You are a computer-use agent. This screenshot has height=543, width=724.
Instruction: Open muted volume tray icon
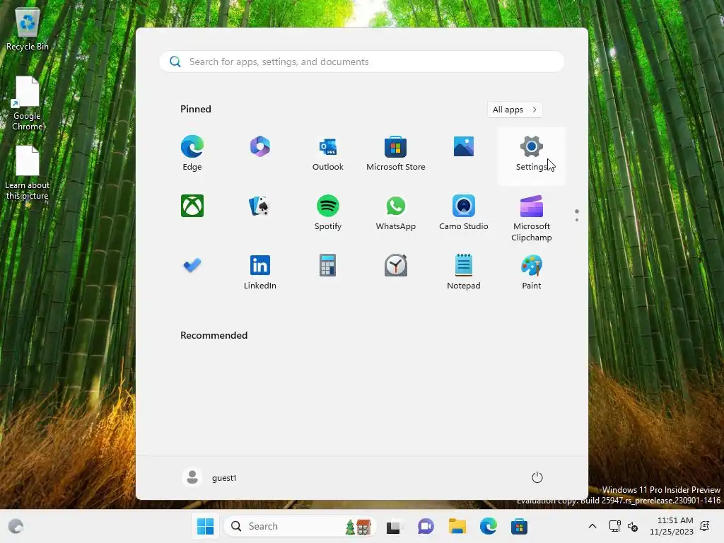633,526
